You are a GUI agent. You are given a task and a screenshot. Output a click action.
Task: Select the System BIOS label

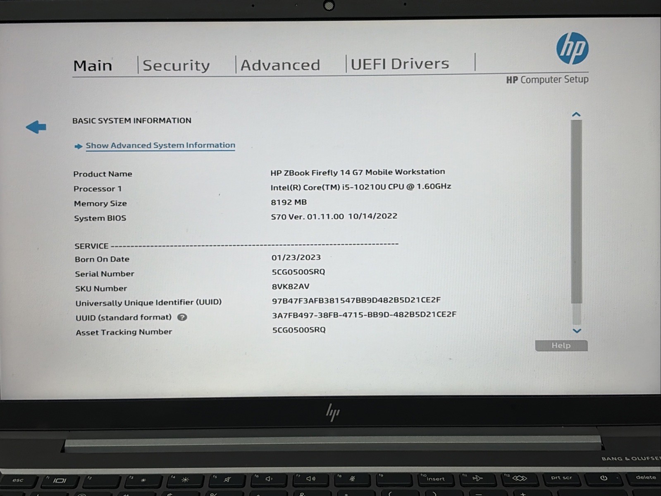(100, 218)
